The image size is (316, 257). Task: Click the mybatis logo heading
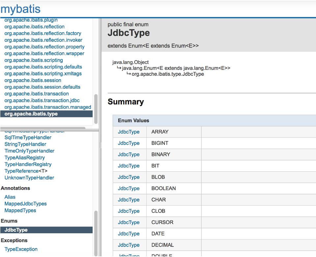point(20,9)
